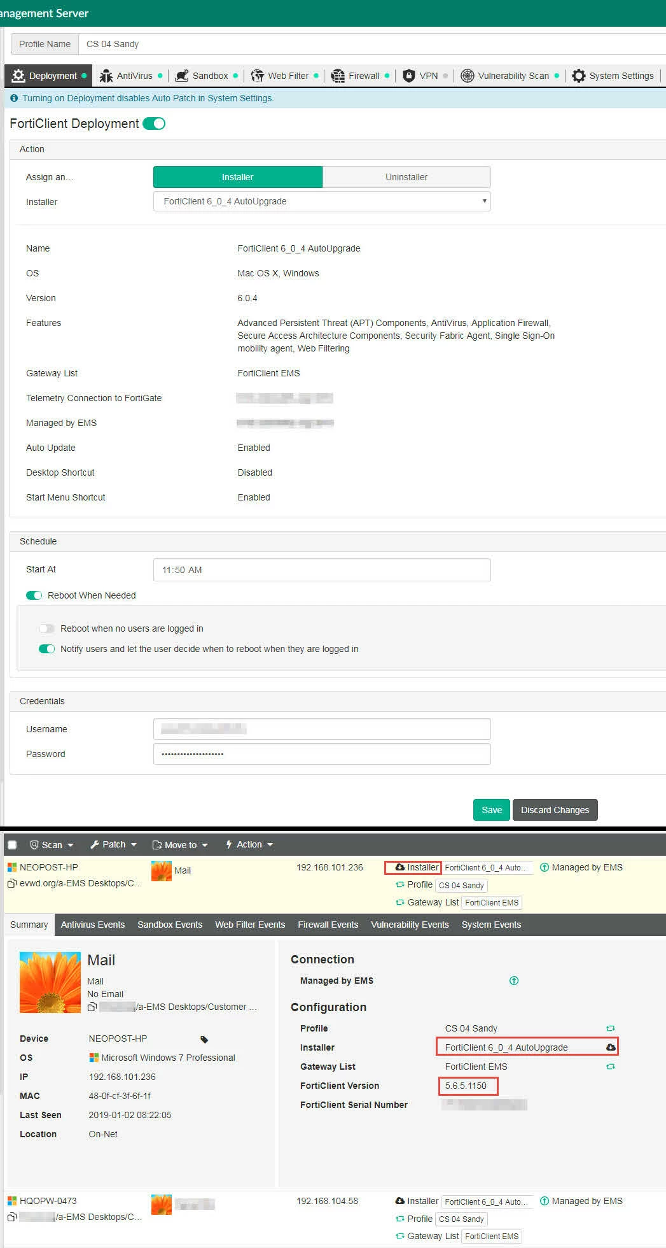Open the VPN tab
This screenshot has height=1248, width=666.
[x=425, y=76]
